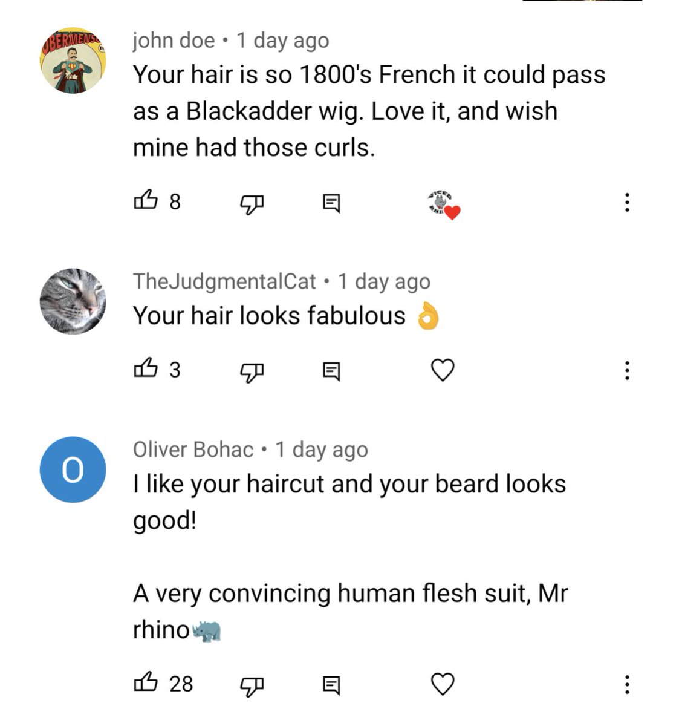The width and height of the screenshot is (682, 726).
Task: Click john doe's Ubermensch avatar
Action: 73,60
